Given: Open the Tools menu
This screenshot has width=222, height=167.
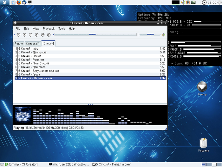Looking at the screenshot, I should 62,29.
